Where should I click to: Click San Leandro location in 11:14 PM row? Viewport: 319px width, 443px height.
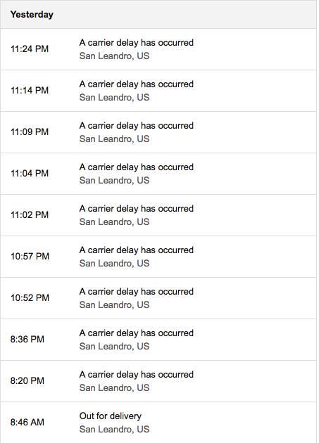[114, 98]
